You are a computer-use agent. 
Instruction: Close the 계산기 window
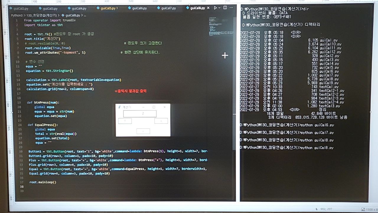tap(164, 107)
